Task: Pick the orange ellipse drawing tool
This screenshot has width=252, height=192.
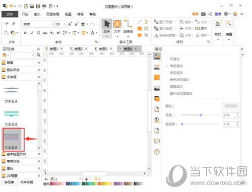Action: pyautogui.click(x=140, y=35)
